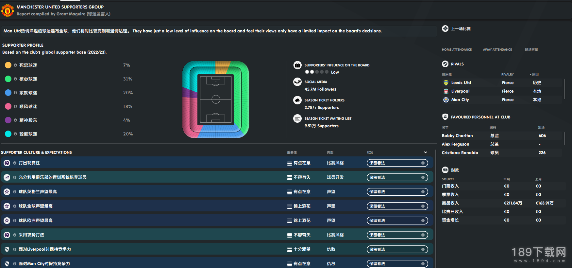The image size is (572, 268).
Task: Click the info icon beside 核心球迷
Action: (15, 79)
